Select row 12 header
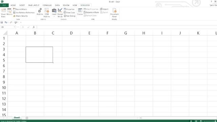The image size is (217, 122). [x=4, y=99]
